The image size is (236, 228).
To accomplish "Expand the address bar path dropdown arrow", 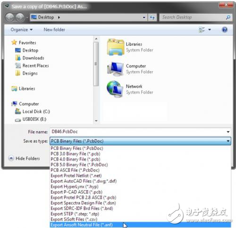I will tap(144, 18).
